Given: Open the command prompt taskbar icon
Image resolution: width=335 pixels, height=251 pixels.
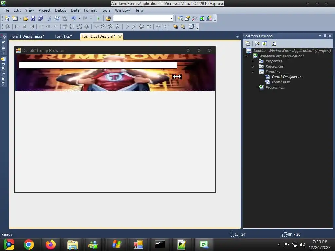Looking at the screenshot, I should [x=160, y=244].
